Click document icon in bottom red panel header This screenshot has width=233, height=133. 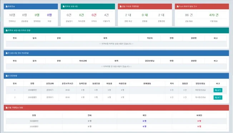pyautogui.click(x=6, y=108)
